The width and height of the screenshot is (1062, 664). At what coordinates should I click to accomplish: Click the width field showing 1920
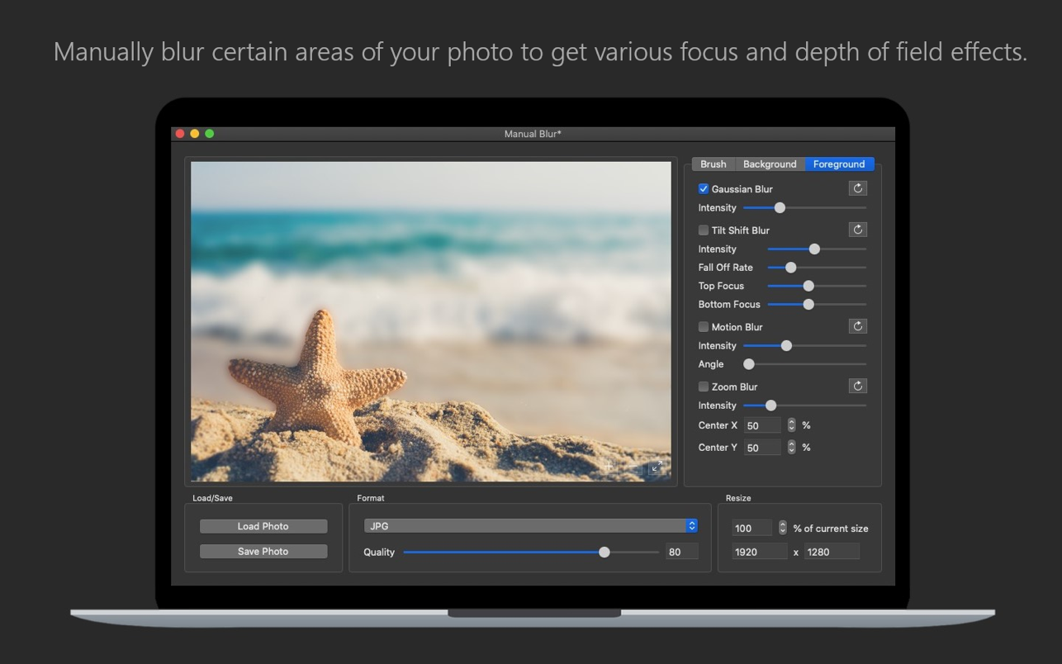click(x=759, y=552)
